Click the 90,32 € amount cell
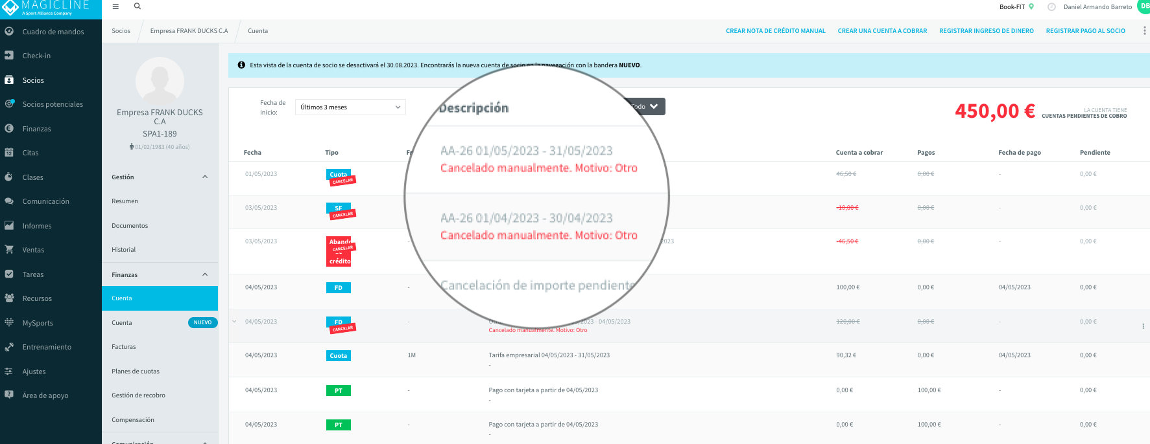The width and height of the screenshot is (1150, 444). coord(846,355)
